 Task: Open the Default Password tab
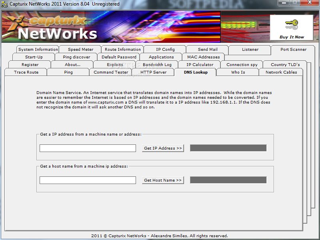click(x=119, y=57)
